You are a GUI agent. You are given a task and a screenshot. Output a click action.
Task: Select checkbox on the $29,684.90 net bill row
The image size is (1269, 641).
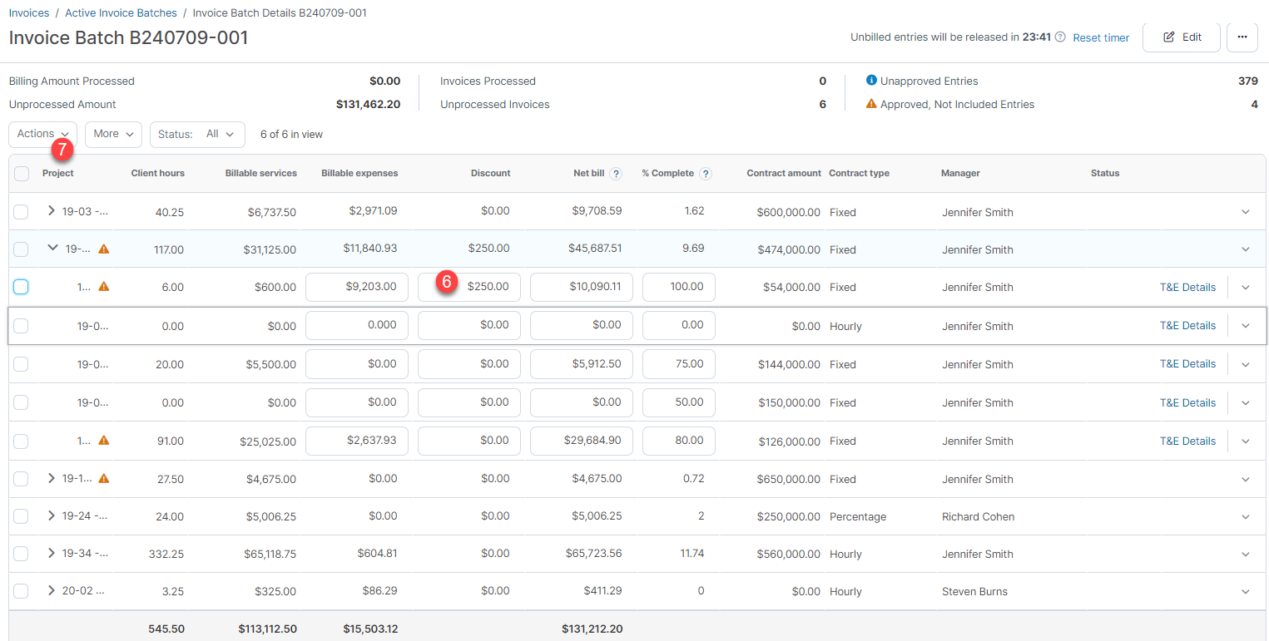tap(22, 441)
